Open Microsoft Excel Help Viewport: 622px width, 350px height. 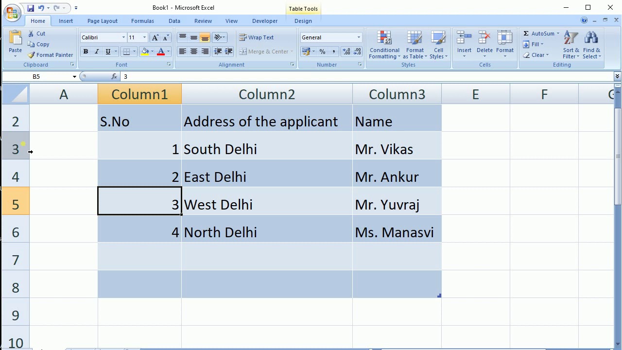pyautogui.click(x=584, y=20)
